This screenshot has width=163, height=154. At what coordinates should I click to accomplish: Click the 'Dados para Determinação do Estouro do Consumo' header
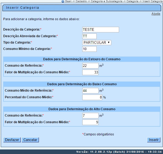[82, 59]
